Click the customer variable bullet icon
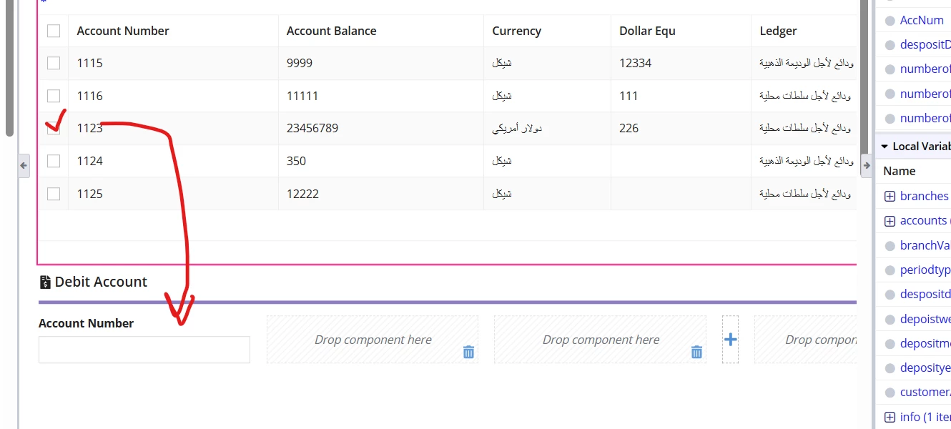951x429 pixels. point(890,393)
